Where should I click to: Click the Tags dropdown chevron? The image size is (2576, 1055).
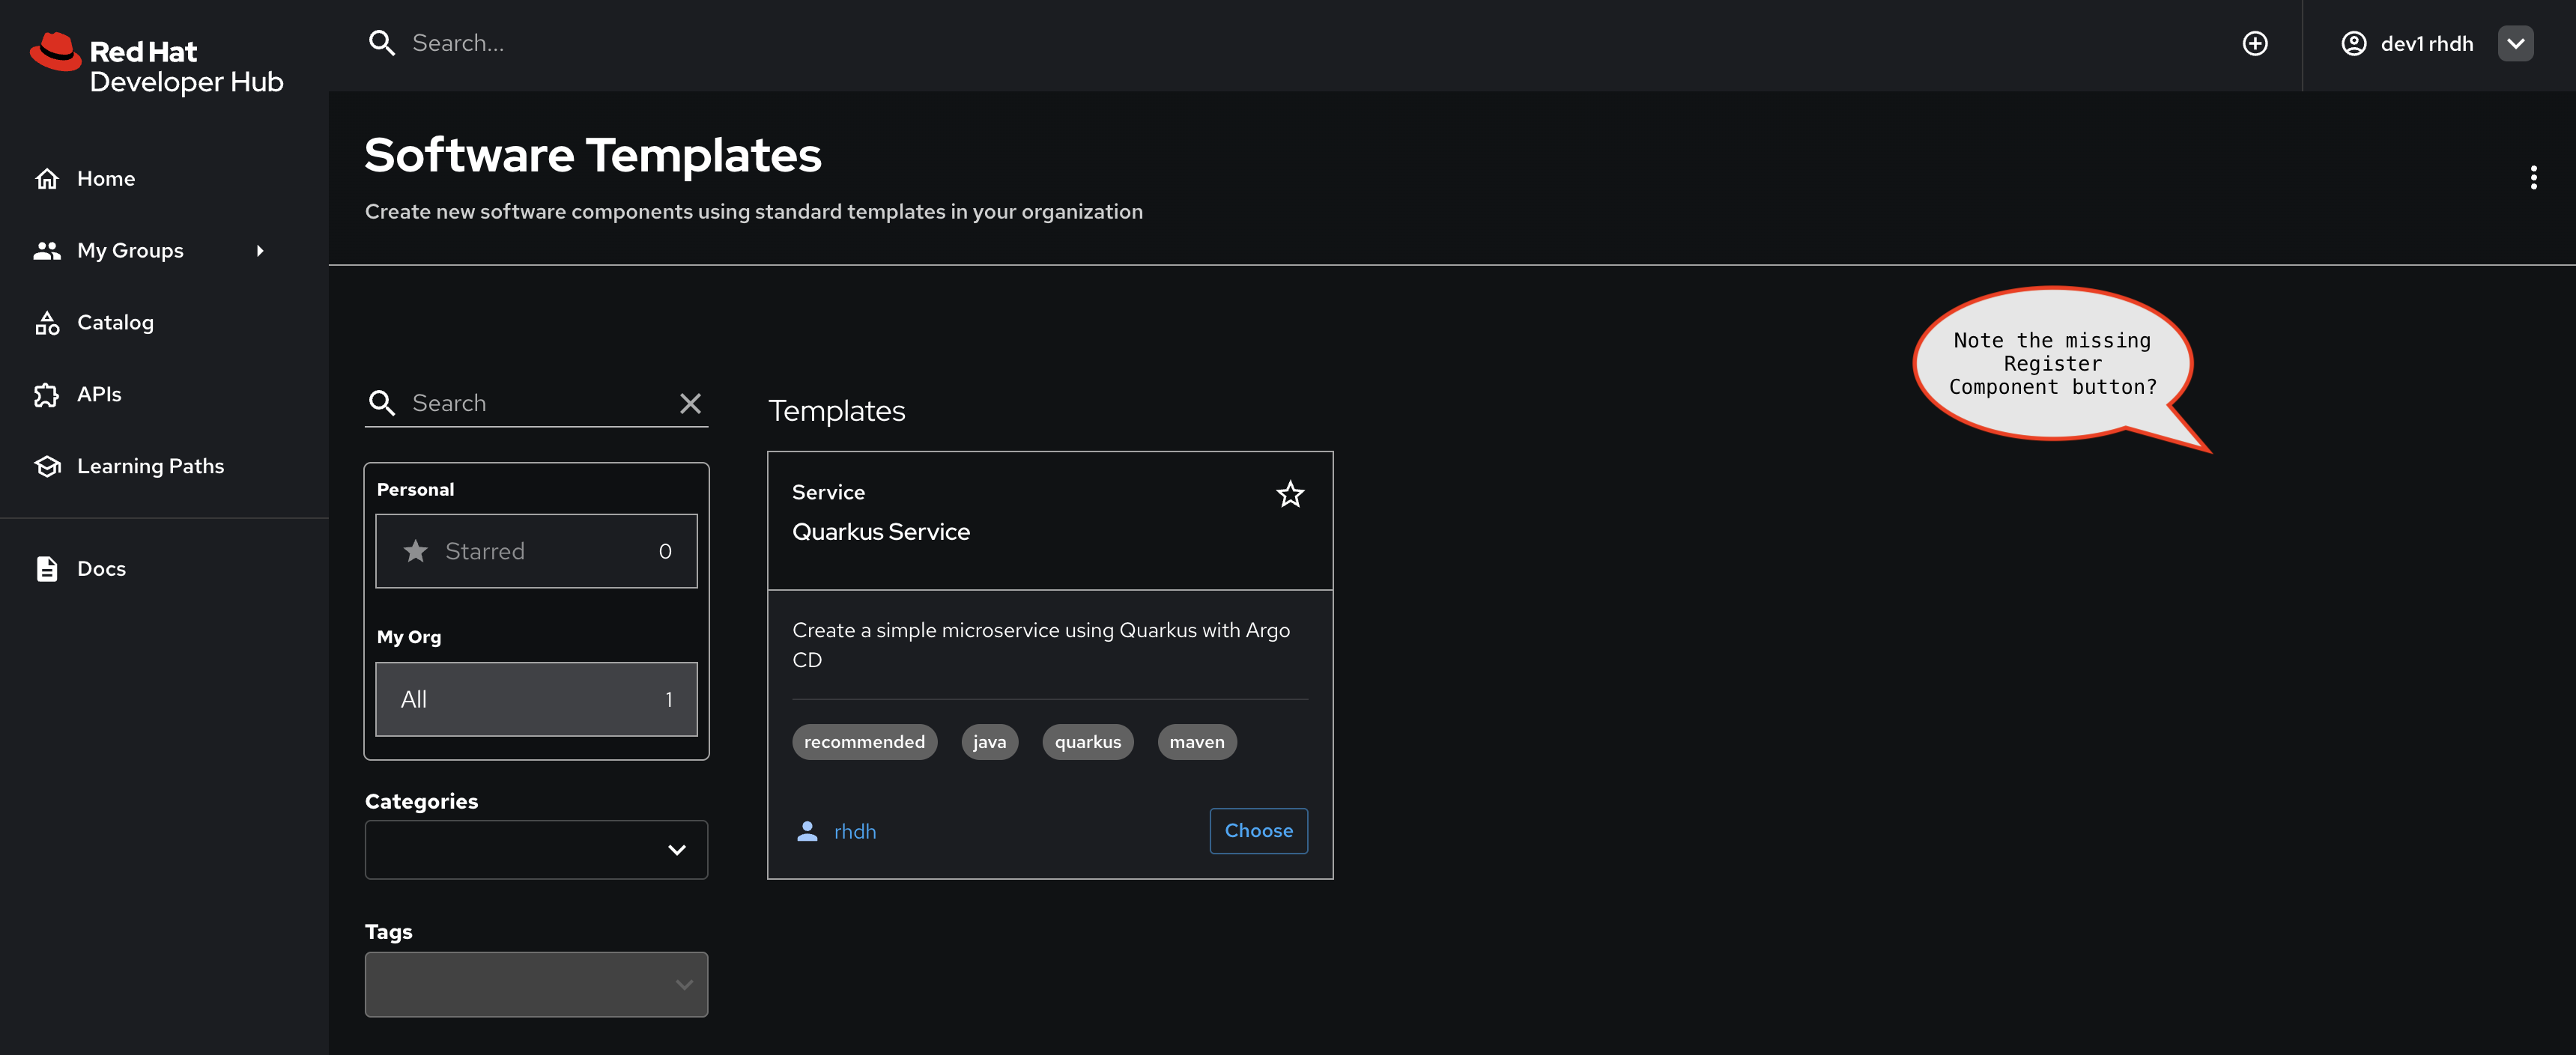[684, 985]
